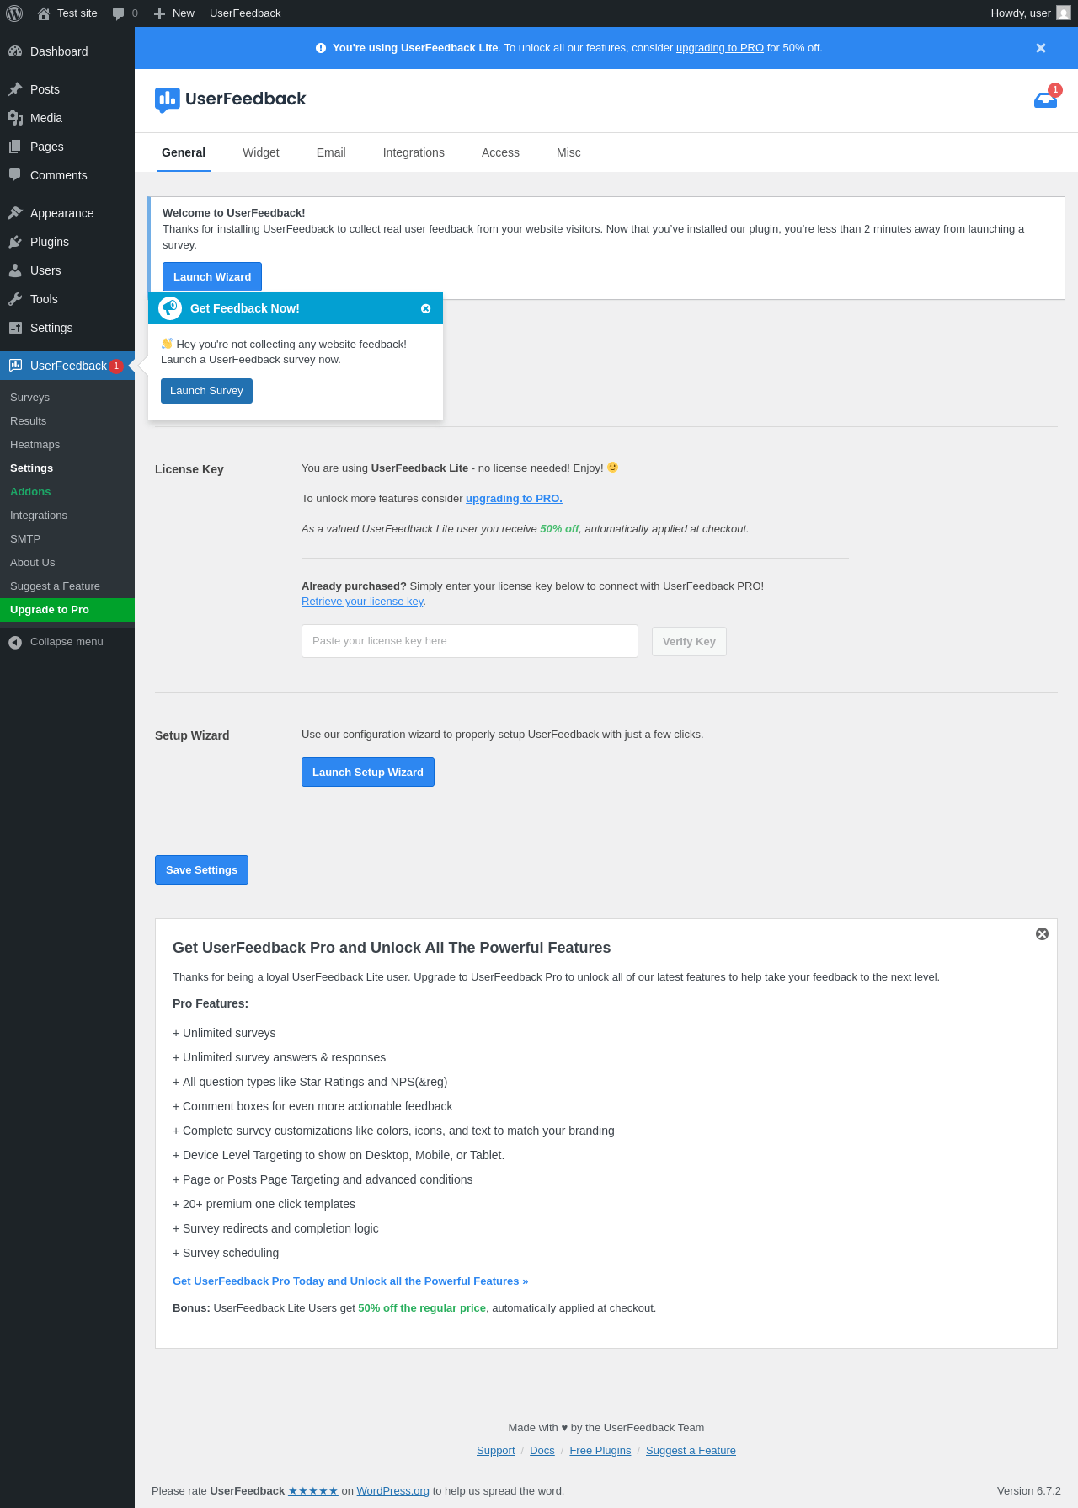This screenshot has height=1508, width=1078.
Task: Dismiss the Pro features upsell box
Action: pyautogui.click(x=1042, y=934)
